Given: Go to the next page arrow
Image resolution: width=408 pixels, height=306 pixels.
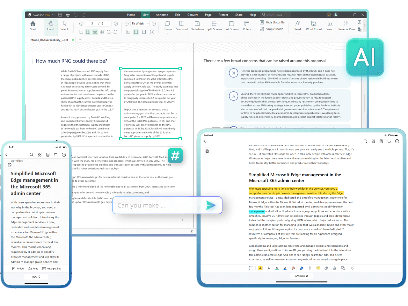Looking at the screenshot, I should pyautogui.click(x=116, y=24).
